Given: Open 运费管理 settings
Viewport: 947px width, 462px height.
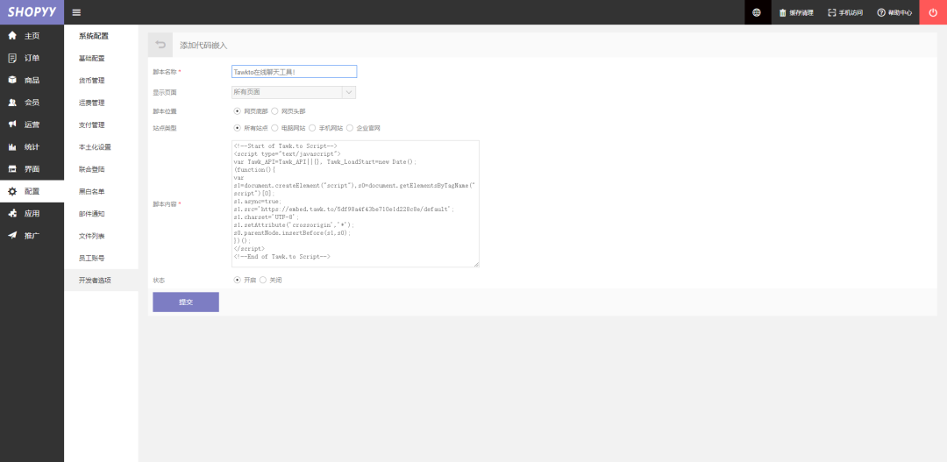Looking at the screenshot, I should (x=92, y=103).
